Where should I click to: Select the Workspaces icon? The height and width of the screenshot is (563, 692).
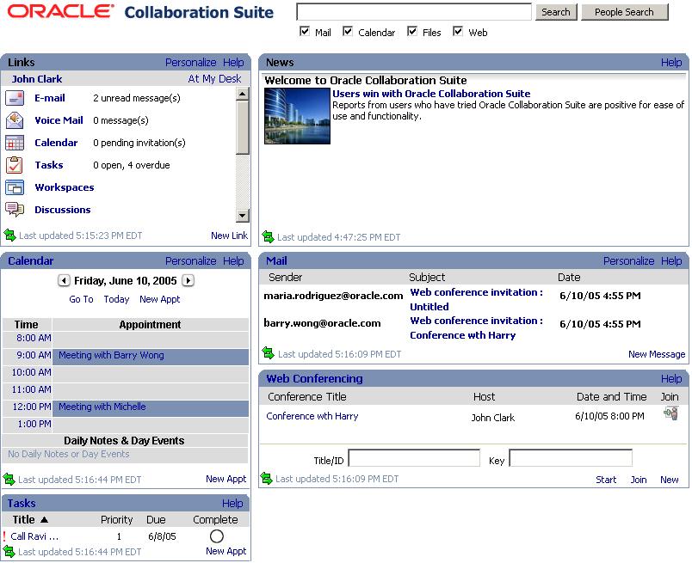click(15, 187)
